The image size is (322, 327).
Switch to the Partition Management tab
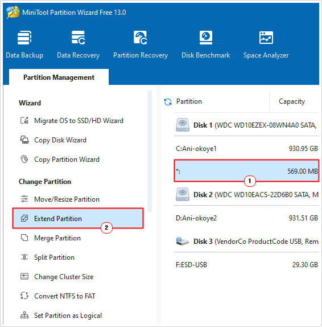(59, 77)
